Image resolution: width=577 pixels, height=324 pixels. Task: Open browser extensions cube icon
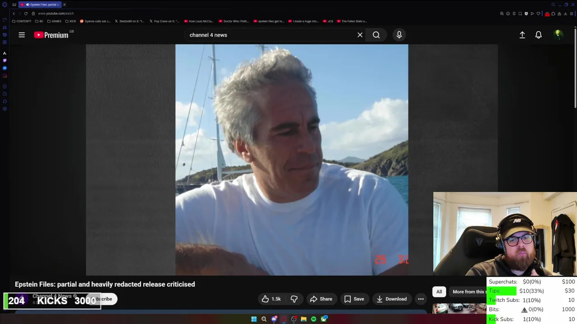(553, 13)
